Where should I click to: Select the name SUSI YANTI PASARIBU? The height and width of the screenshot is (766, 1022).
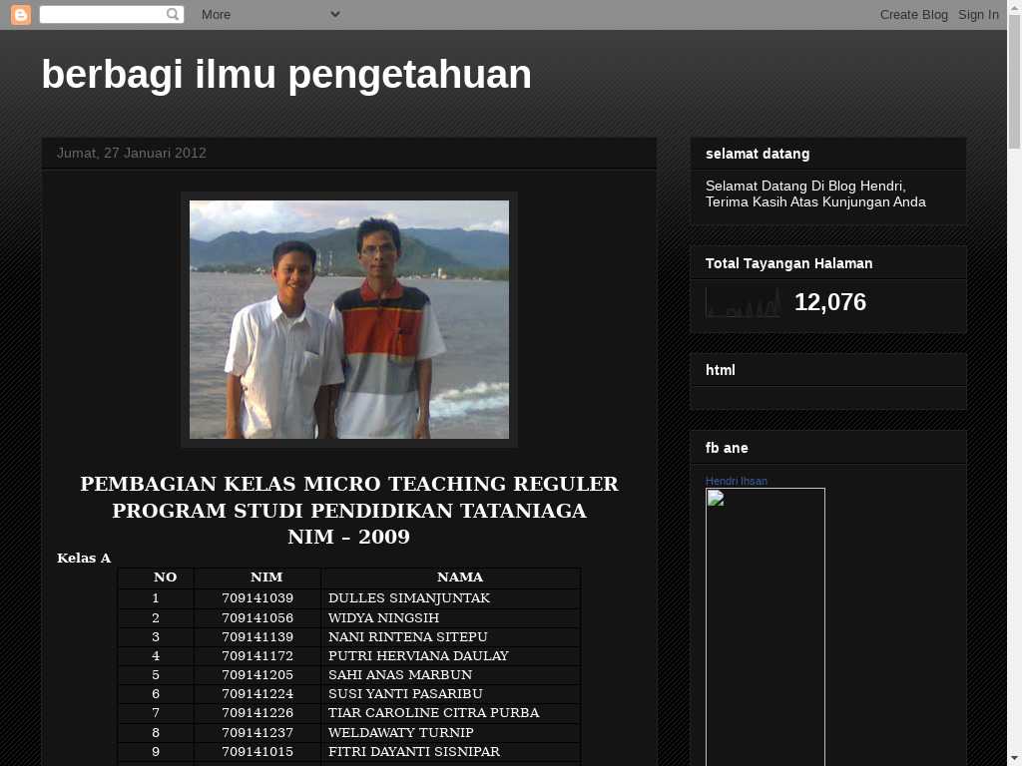click(x=405, y=694)
